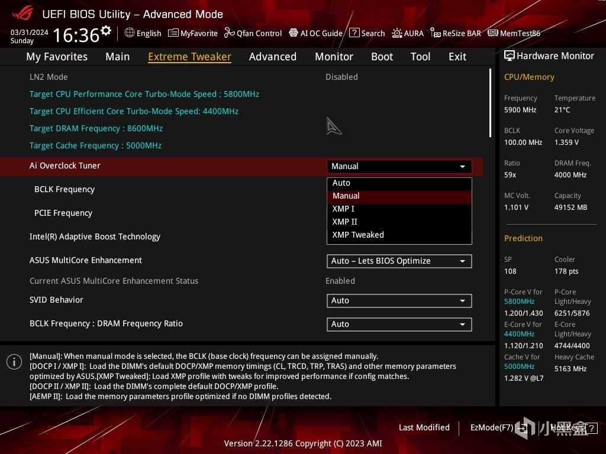Screen dimensions: 606x454
Task: Select the BCLK Frequency row
Action: tap(241, 190)
